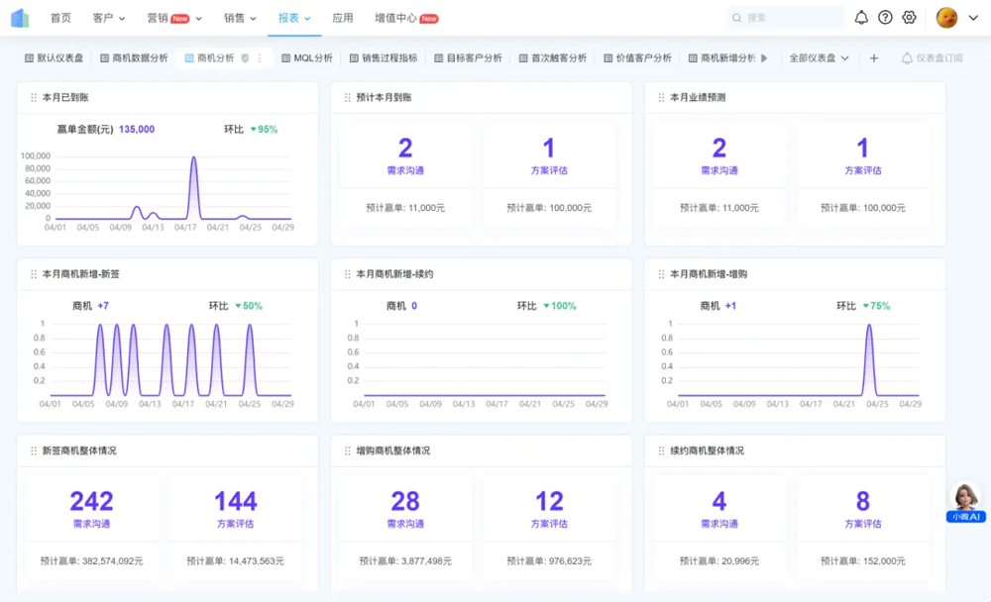Open settings via the gear icon

point(909,18)
